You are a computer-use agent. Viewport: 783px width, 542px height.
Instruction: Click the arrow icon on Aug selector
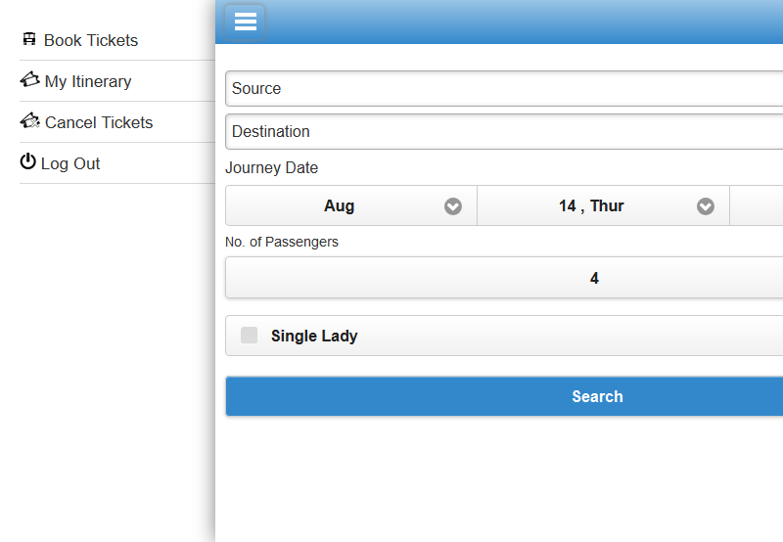click(453, 206)
